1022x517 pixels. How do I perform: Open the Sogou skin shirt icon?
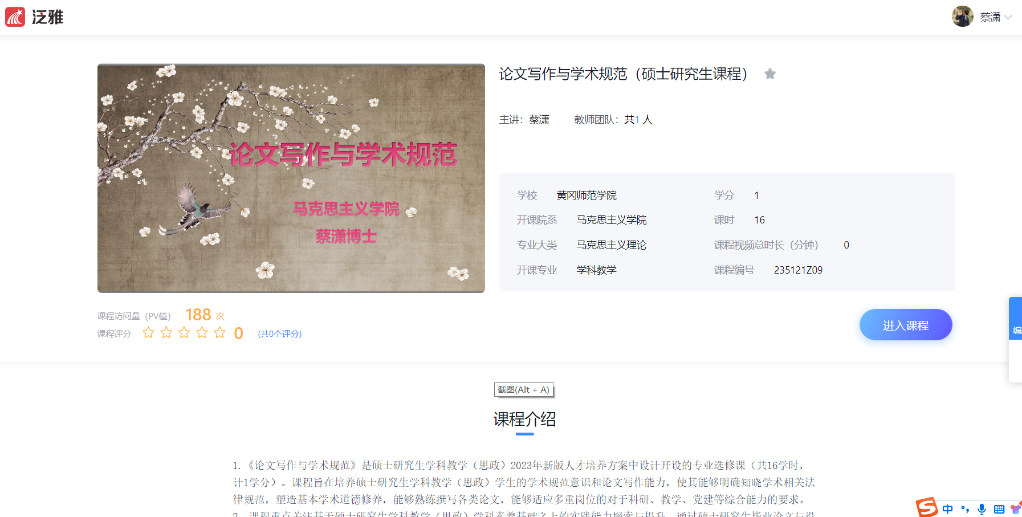pos(1016,508)
